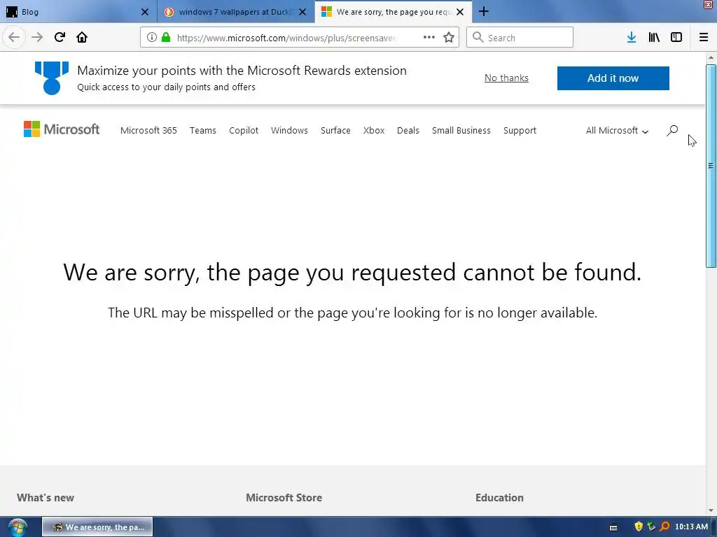Open Deals nav link
Viewport: 717px width, 537px height.
(x=408, y=131)
